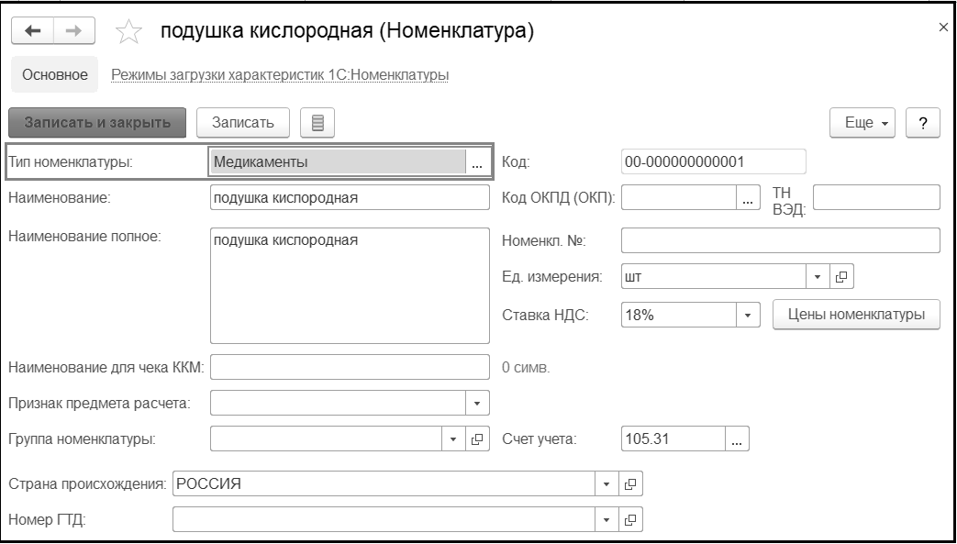
Task: Open selection for Счет учета with ellipsis
Action: click(x=737, y=439)
